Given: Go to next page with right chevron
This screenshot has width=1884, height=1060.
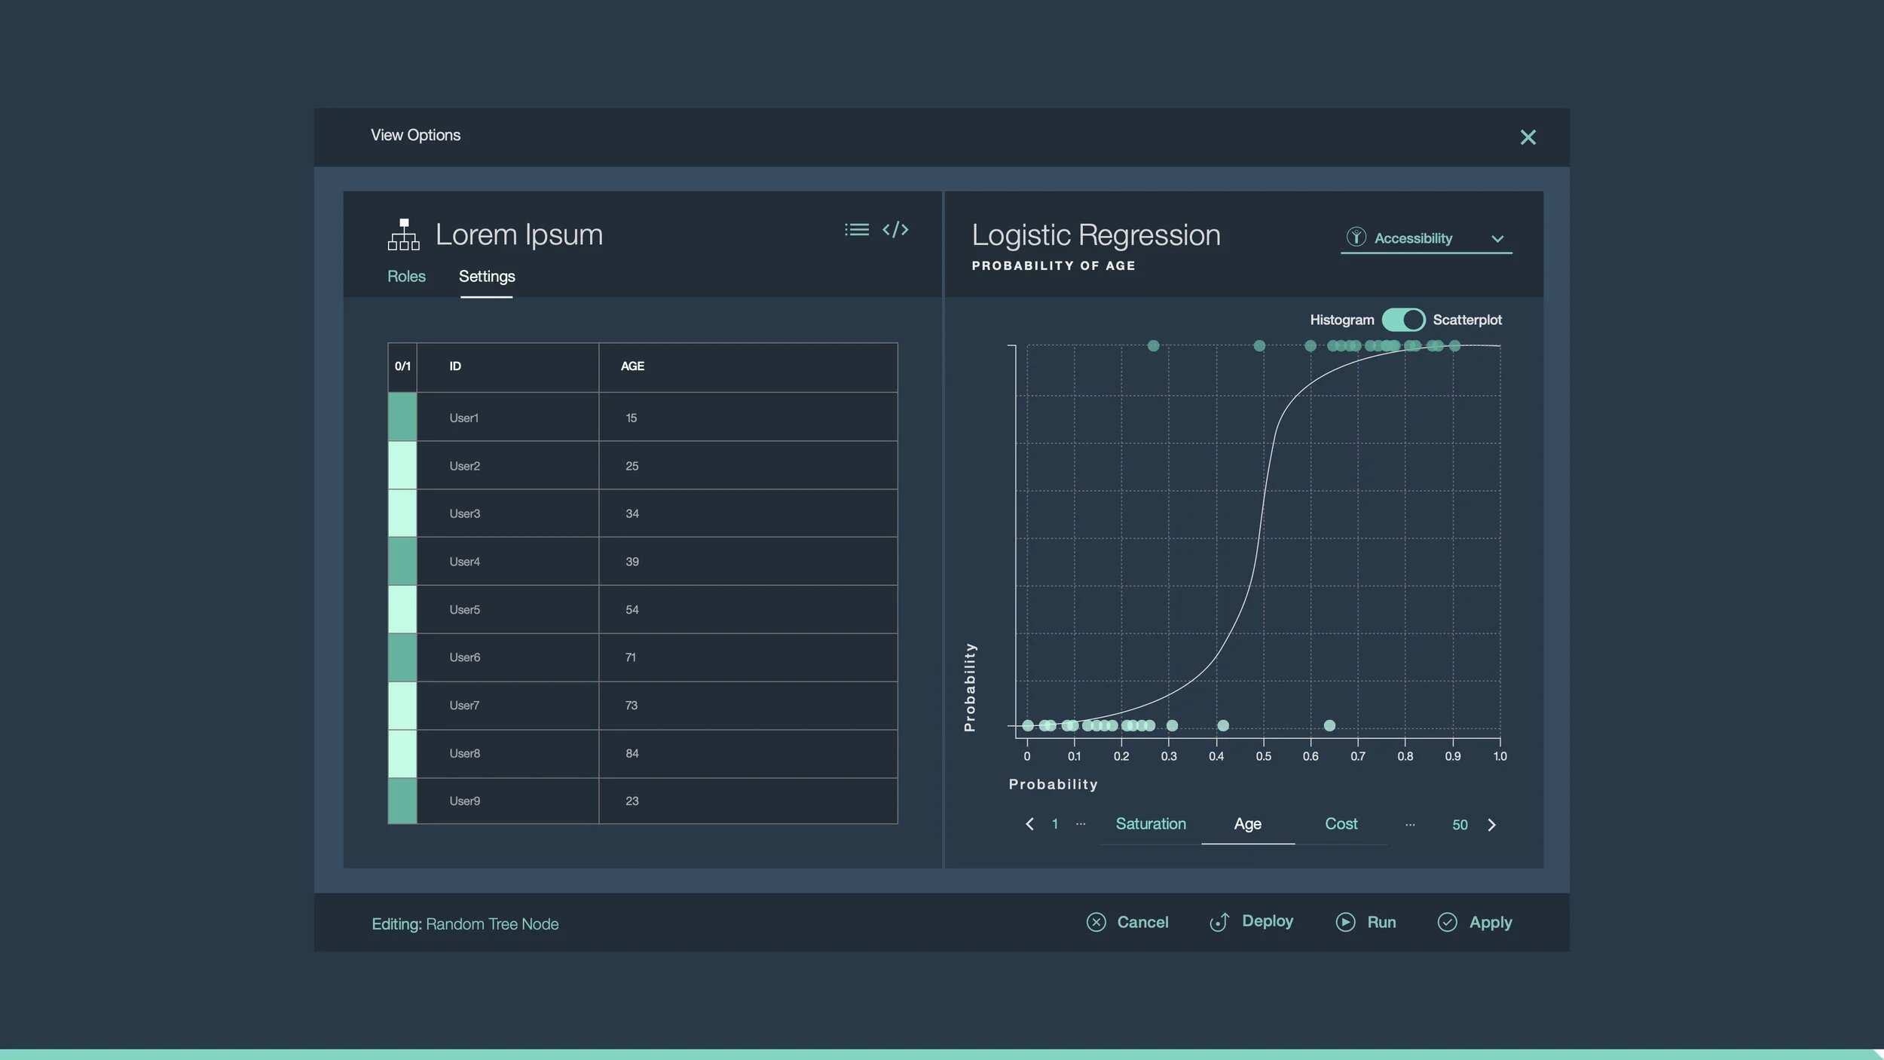Looking at the screenshot, I should point(1492,824).
